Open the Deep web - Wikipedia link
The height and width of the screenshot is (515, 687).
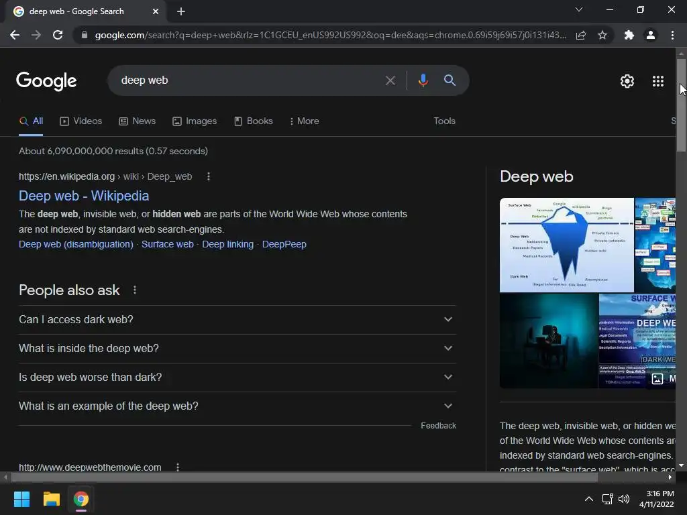click(84, 196)
